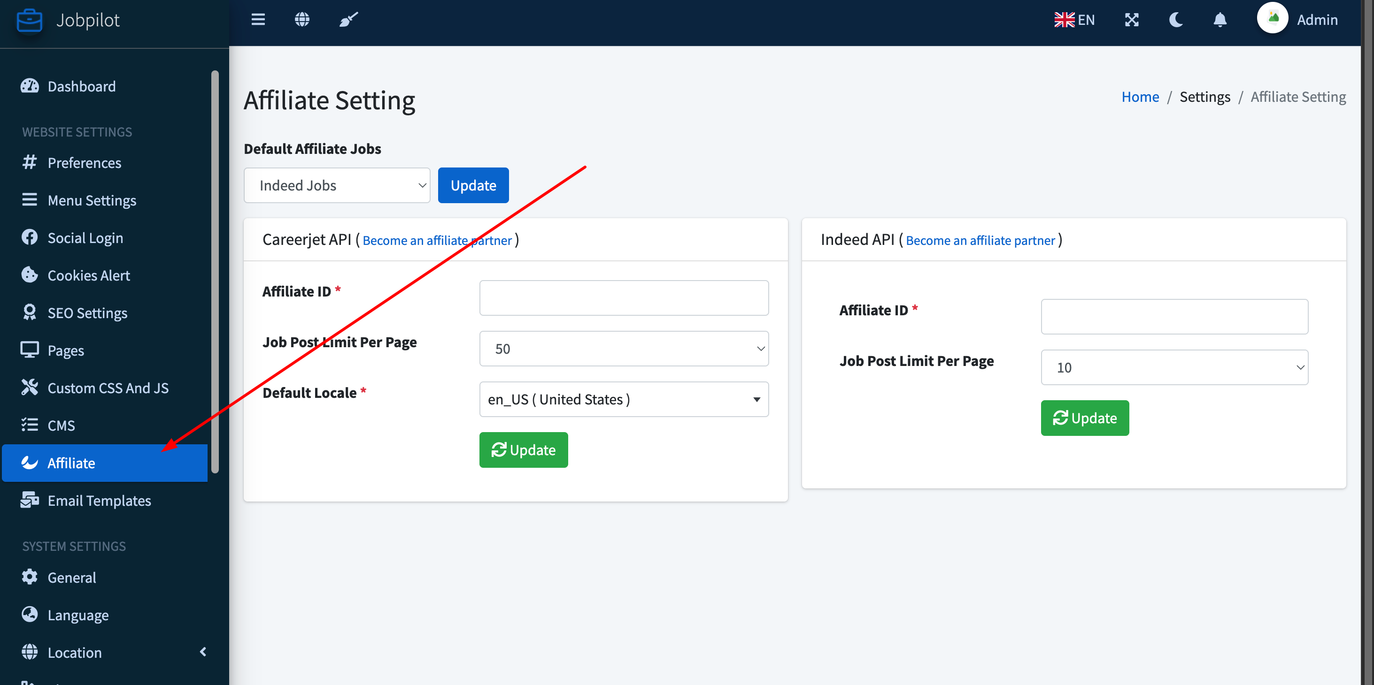Viewport: 1374px width, 685px height.
Task: Click the Language globe icon in sidebar
Action: pyautogui.click(x=30, y=614)
